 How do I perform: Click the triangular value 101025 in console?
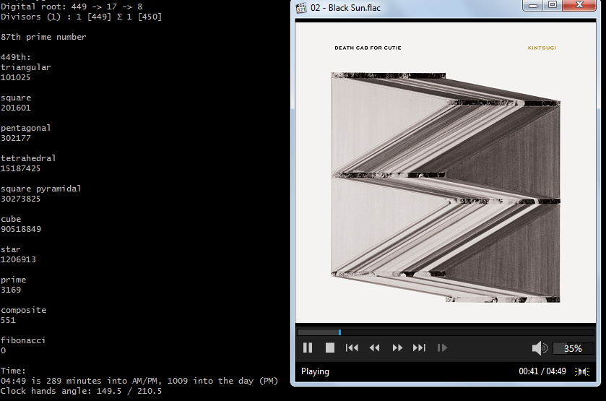click(x=15, y=77)
